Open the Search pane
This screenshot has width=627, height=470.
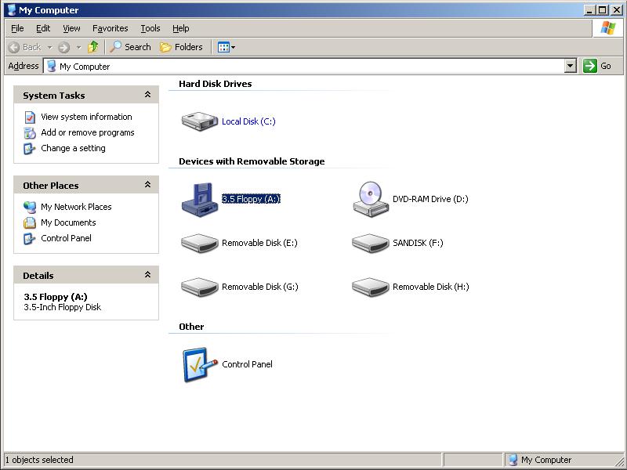(130, 47)
